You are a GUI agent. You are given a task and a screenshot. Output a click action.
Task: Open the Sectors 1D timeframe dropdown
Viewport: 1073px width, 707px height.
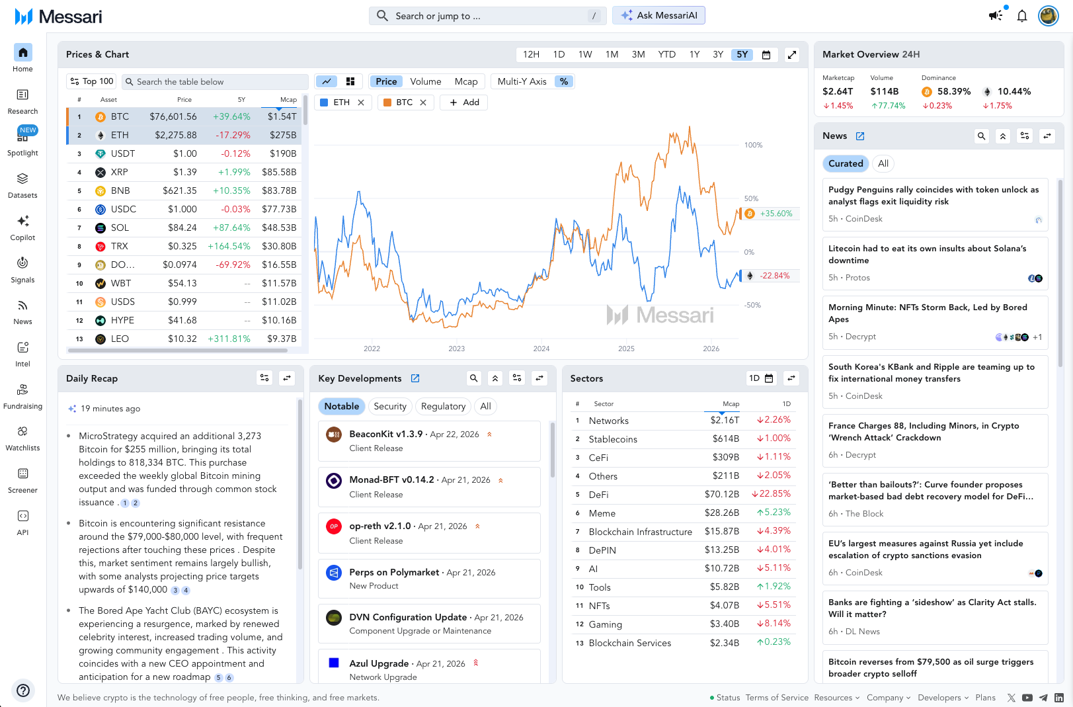pyautogui.click(x=760, y=378)
